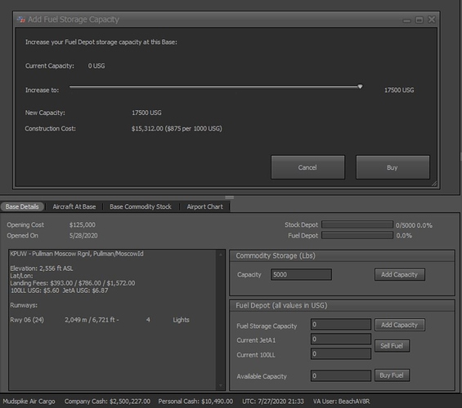Click the panel splitter handle above tabs
The image size is (462, 408).
coord(229,197)
